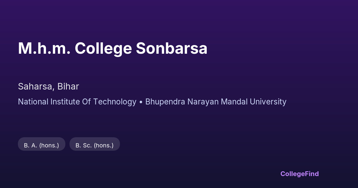The width and height of the screenshot is (358, 188).
Task: Click the Bihar state name
Action: pyautogui.click(x=69, y=87)
